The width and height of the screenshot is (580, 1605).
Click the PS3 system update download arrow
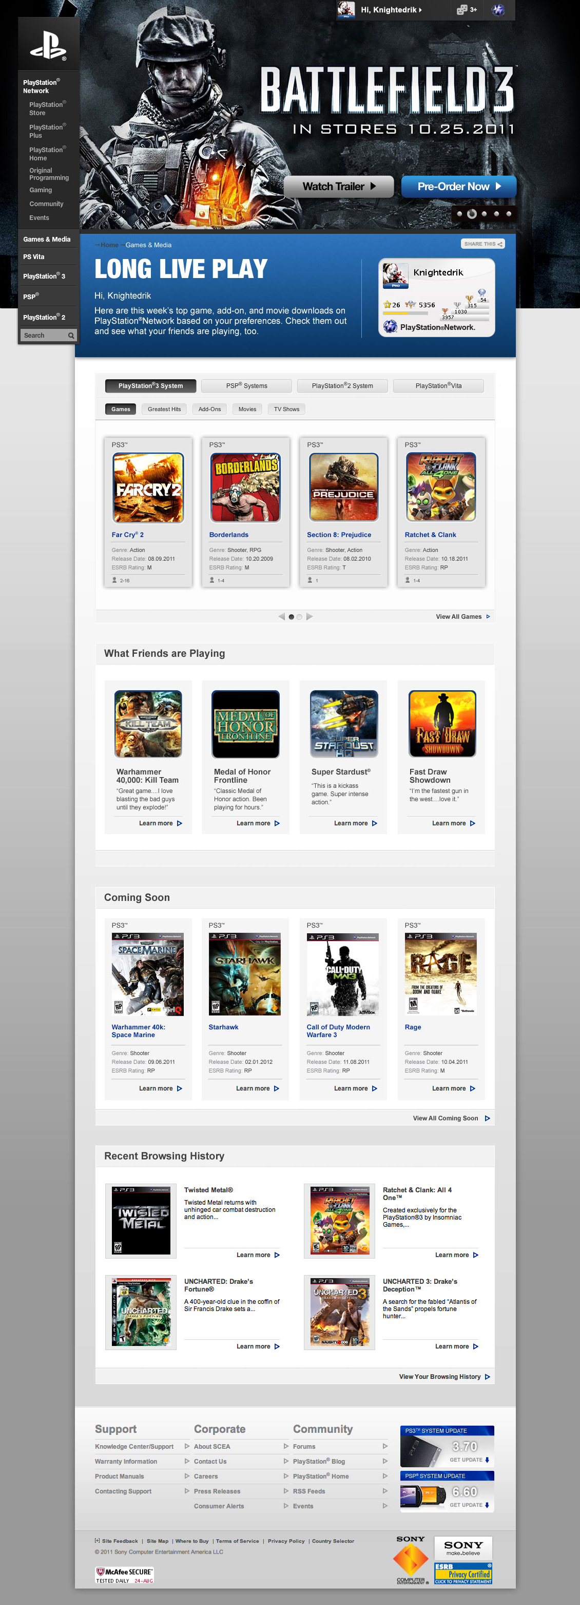pos(487,1460)
